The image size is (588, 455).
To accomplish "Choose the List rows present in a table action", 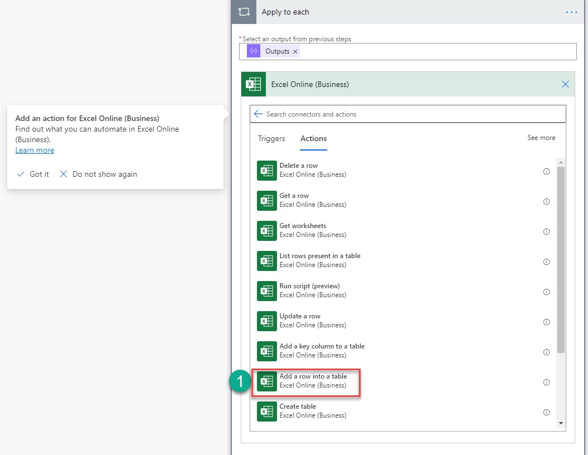I will (x=319, y=260).
